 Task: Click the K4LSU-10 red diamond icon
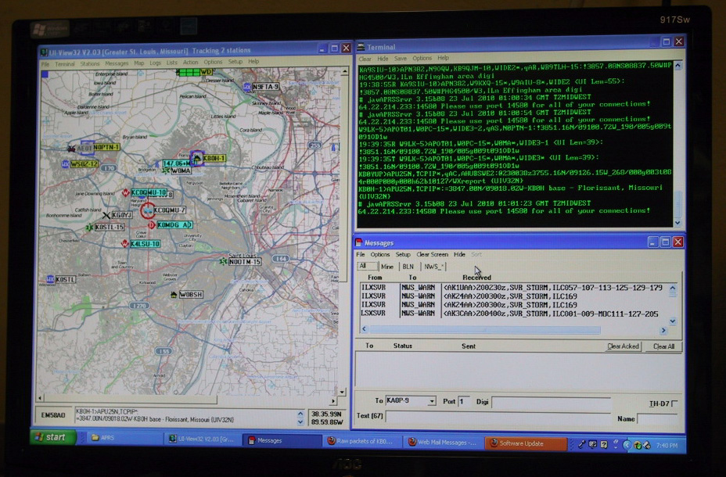point(124,244)
